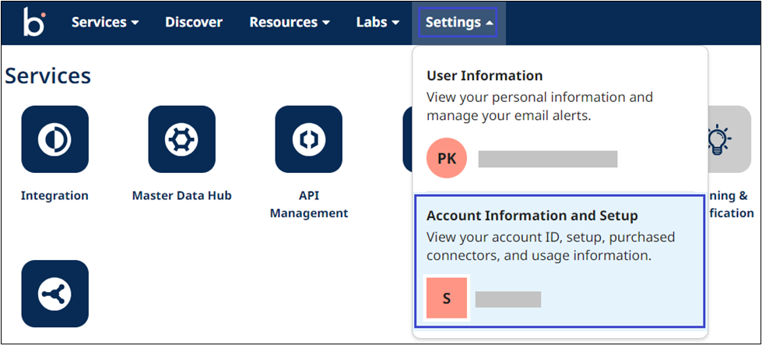Click the redacted user name beside PK
Viewport: 762px width, 345px height.
(547, 160)
